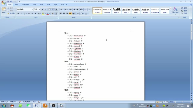Open the Page Layout (页面布局) tab
The image size is (193, 108).
25,5
